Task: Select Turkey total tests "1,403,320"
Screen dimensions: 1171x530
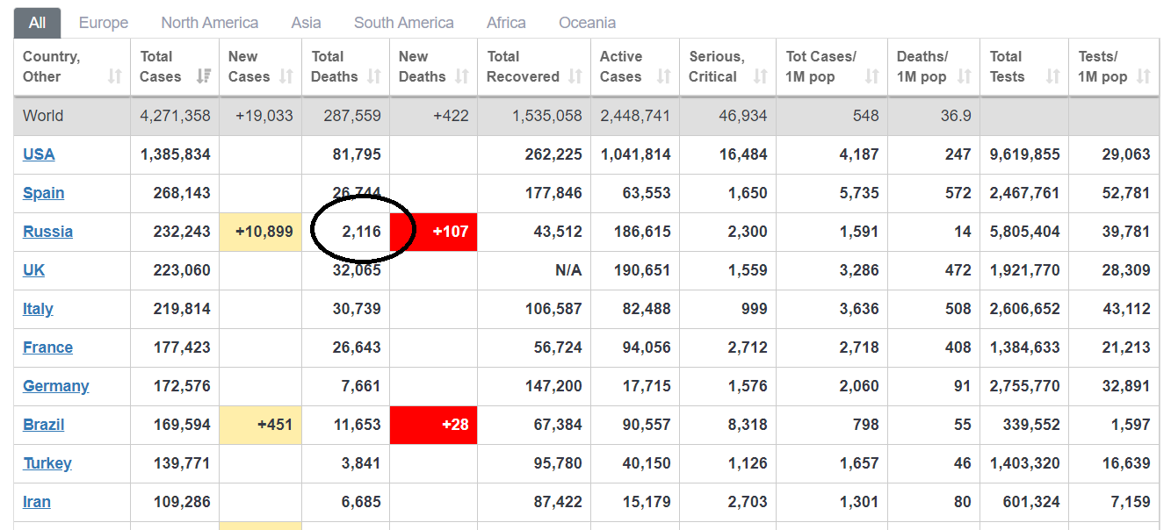Action: coord(1025,463)
